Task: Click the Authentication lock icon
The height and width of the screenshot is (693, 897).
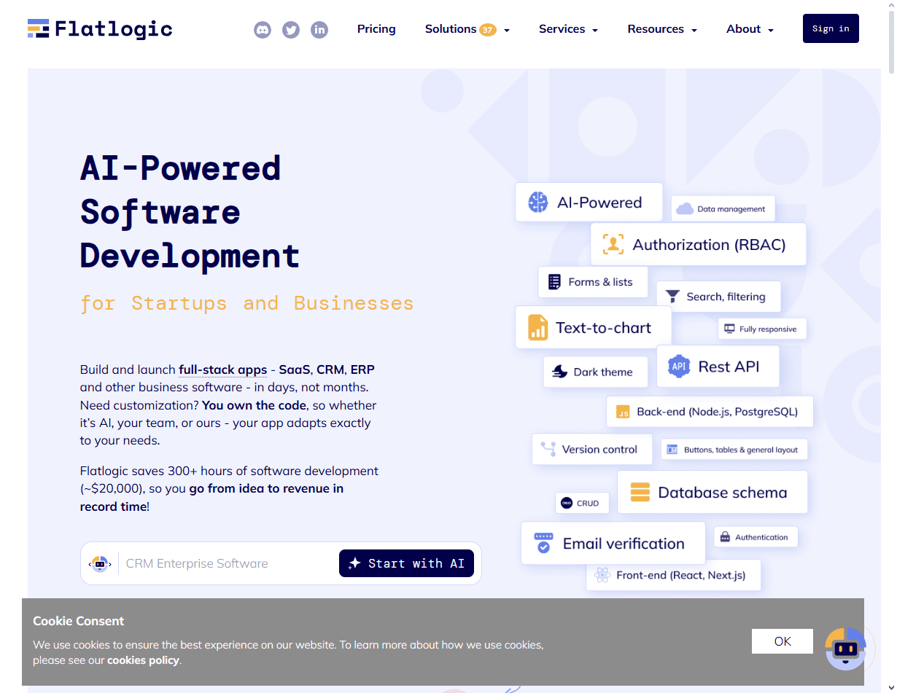Action: (x=725, y=537)
